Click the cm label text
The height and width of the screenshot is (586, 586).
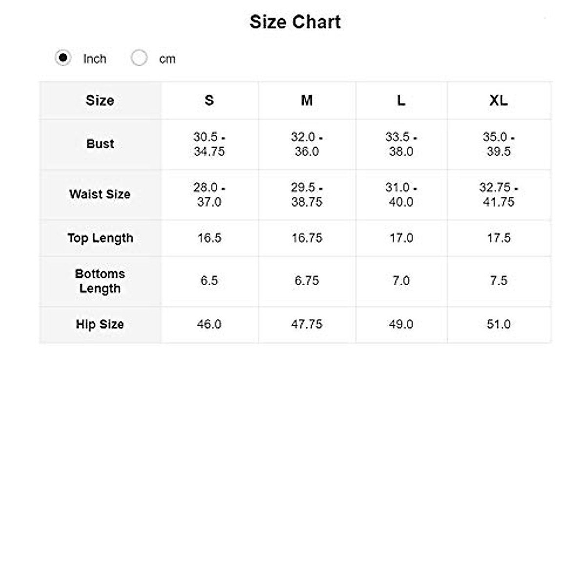pyautogui.click(x=167, y=59)
